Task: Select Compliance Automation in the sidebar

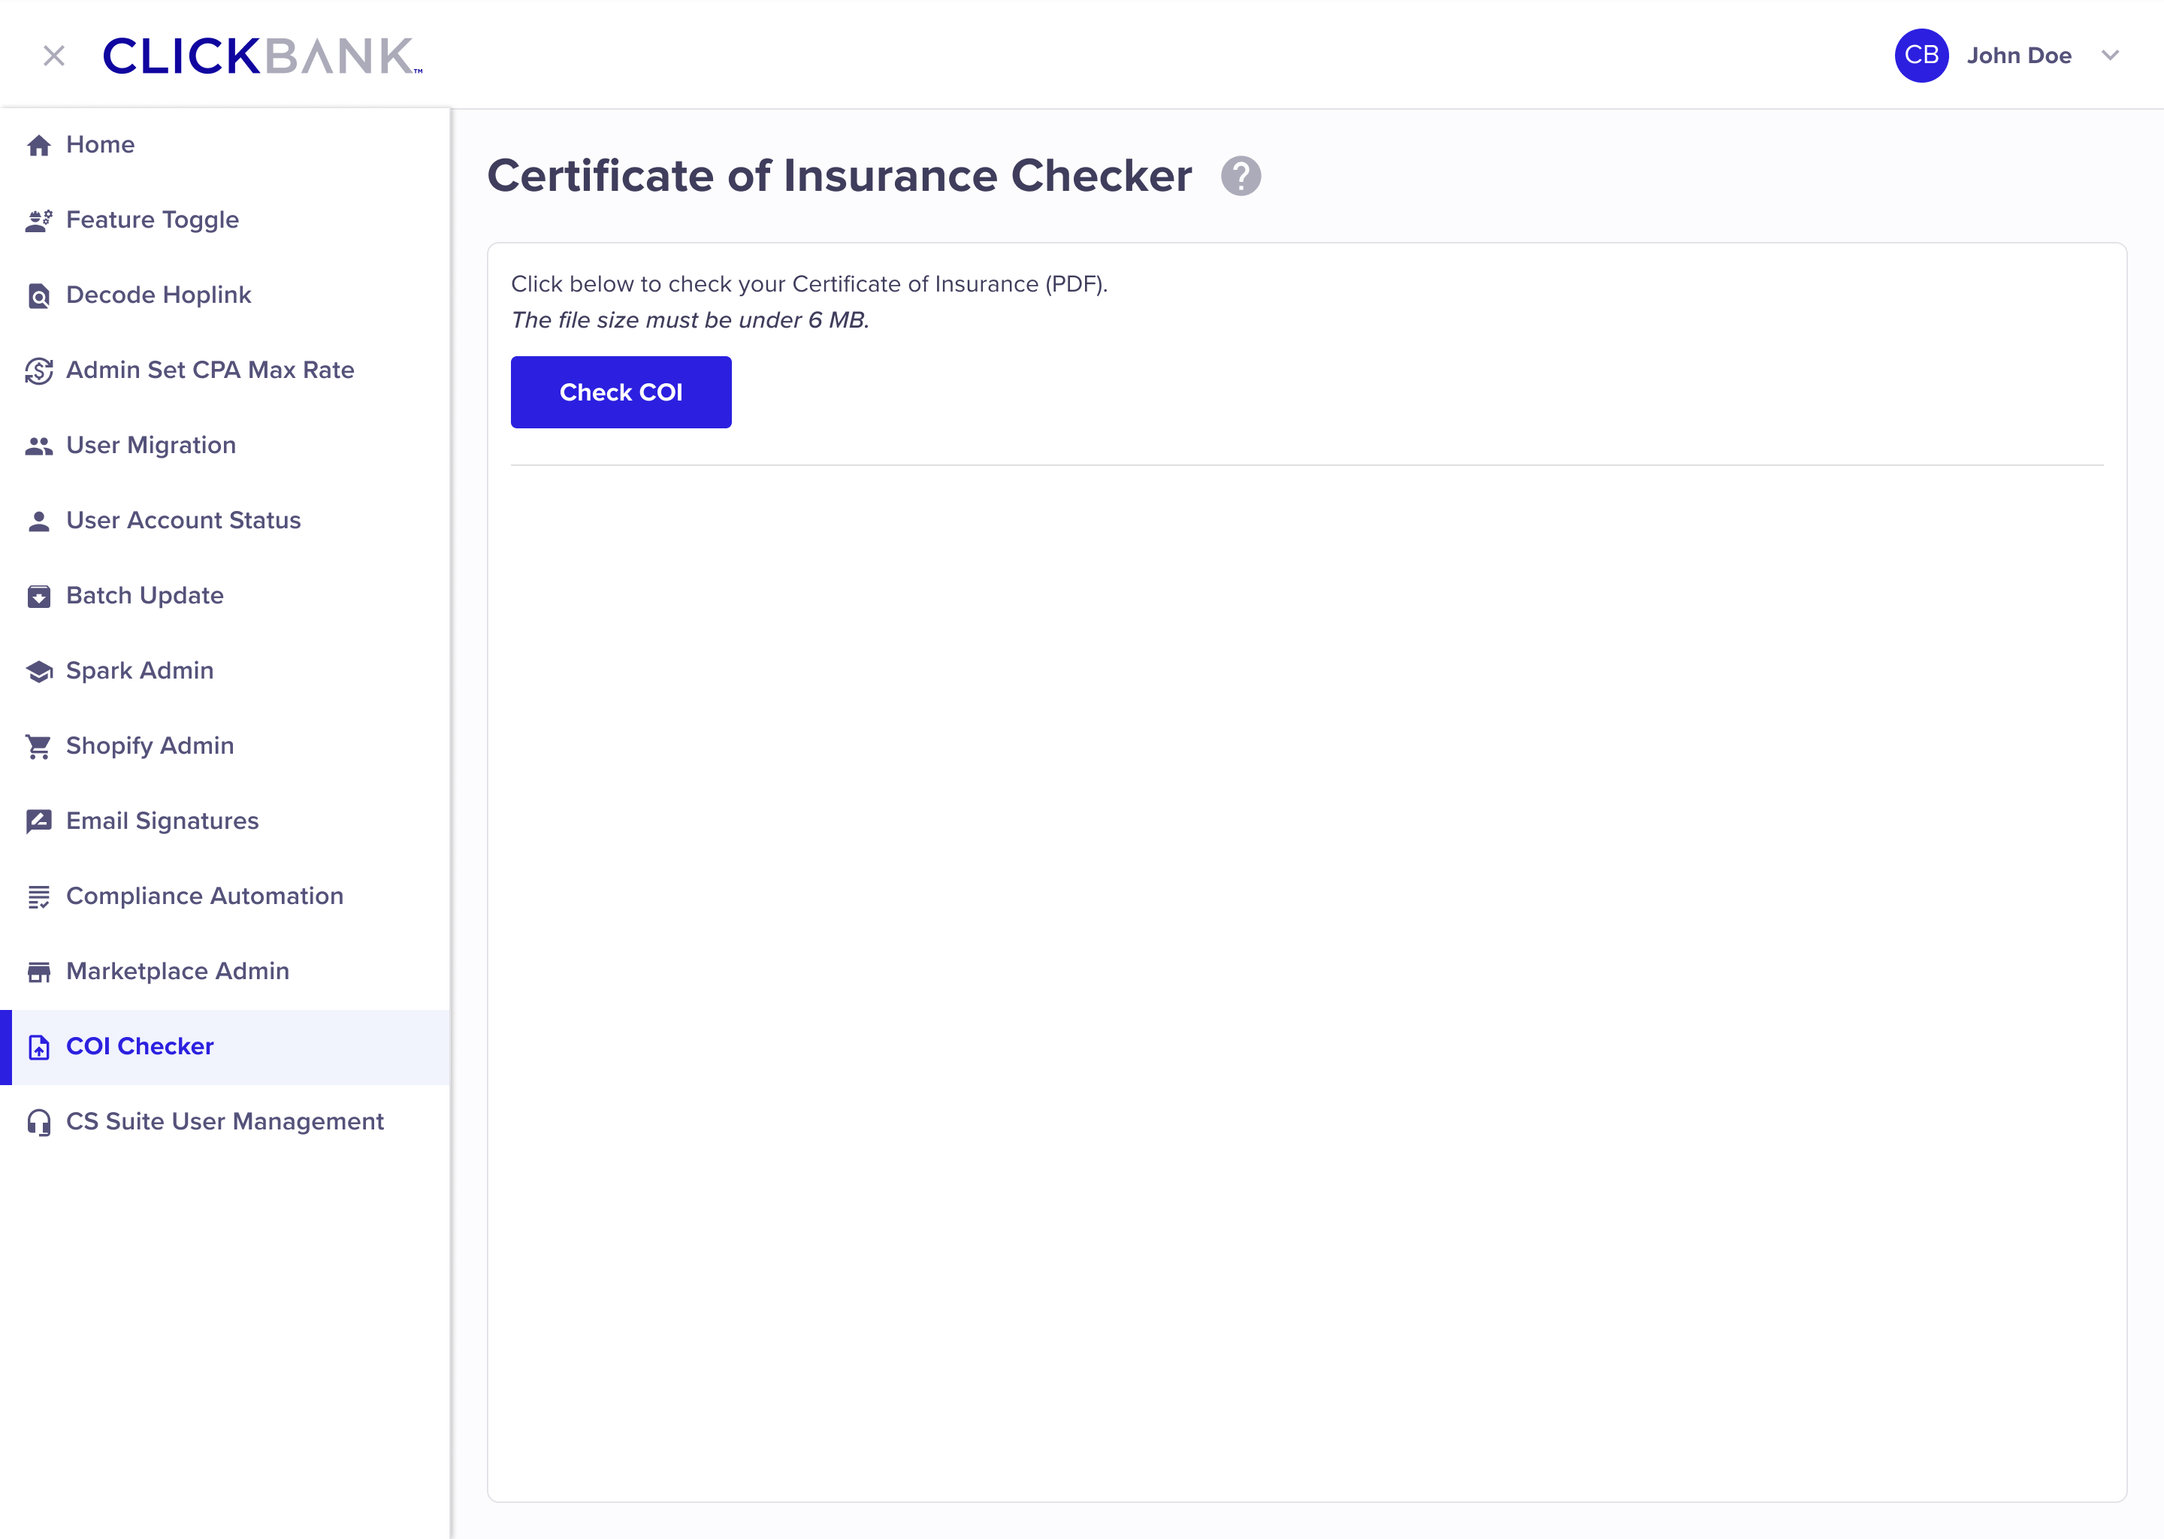Action: 204,896
